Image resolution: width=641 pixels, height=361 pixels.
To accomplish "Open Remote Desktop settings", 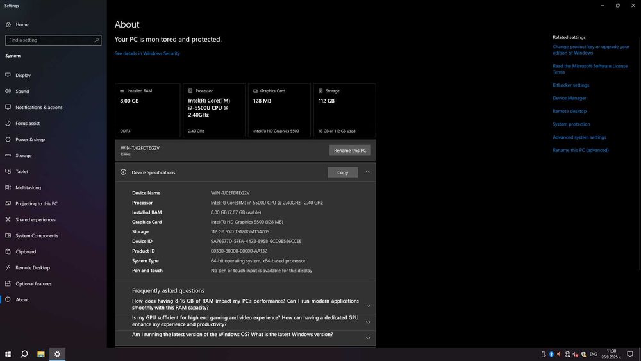I will click(33, 268).
